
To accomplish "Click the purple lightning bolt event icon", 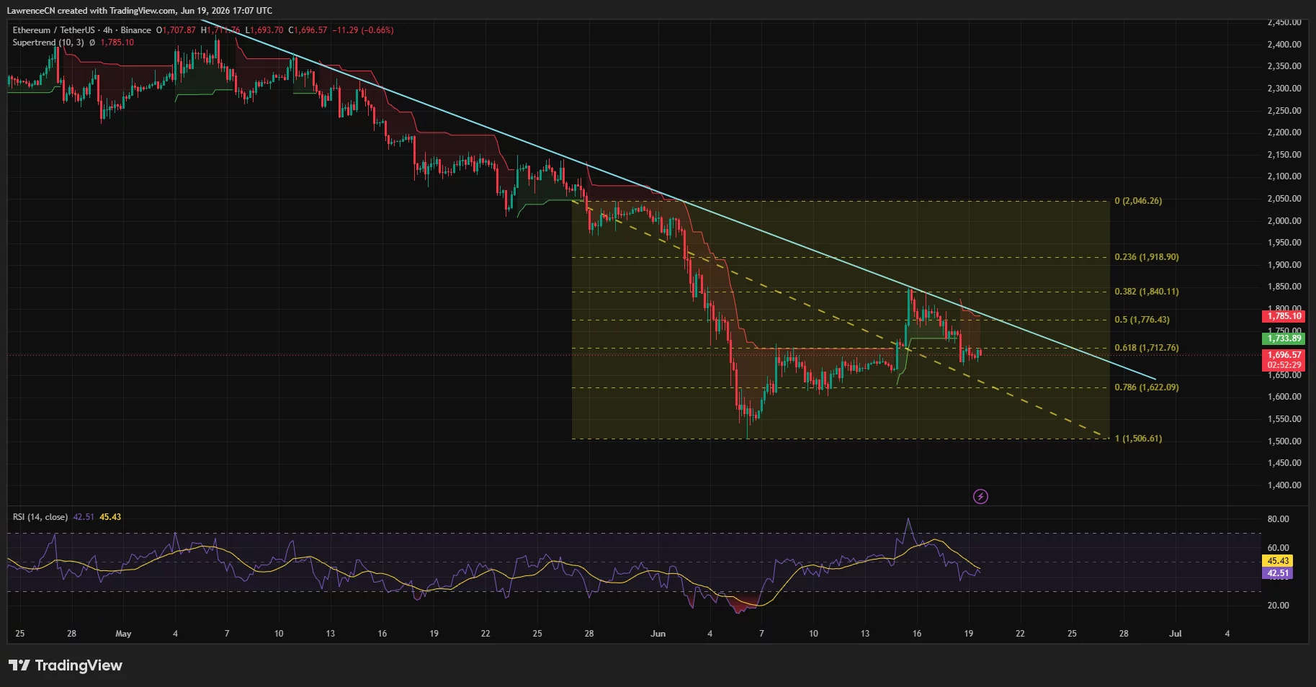I will pos(980,496).
